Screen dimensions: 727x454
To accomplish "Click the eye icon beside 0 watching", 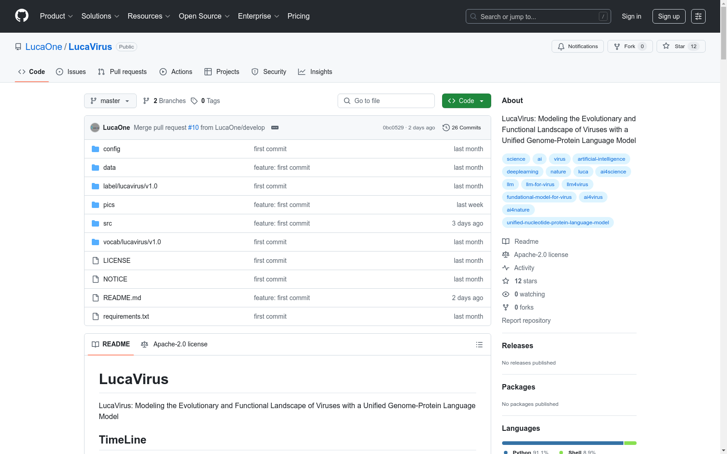I will pos(506,294).
